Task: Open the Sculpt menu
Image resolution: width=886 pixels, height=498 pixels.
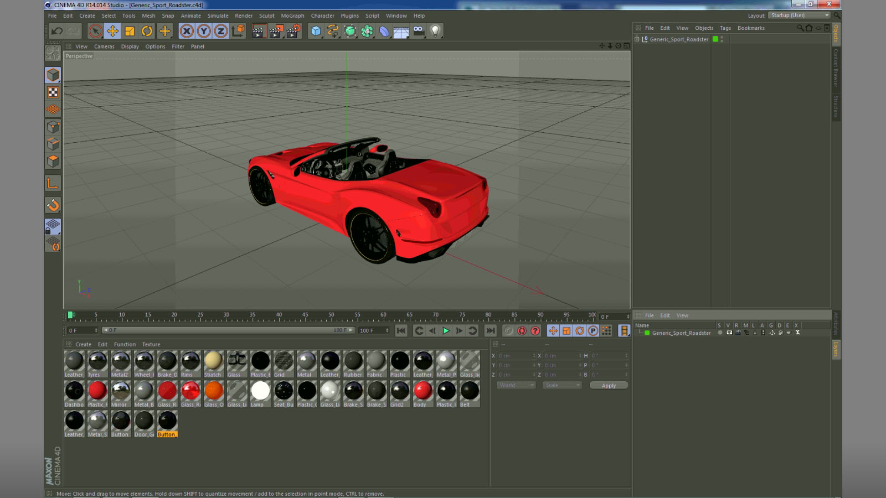Action: 266,15
